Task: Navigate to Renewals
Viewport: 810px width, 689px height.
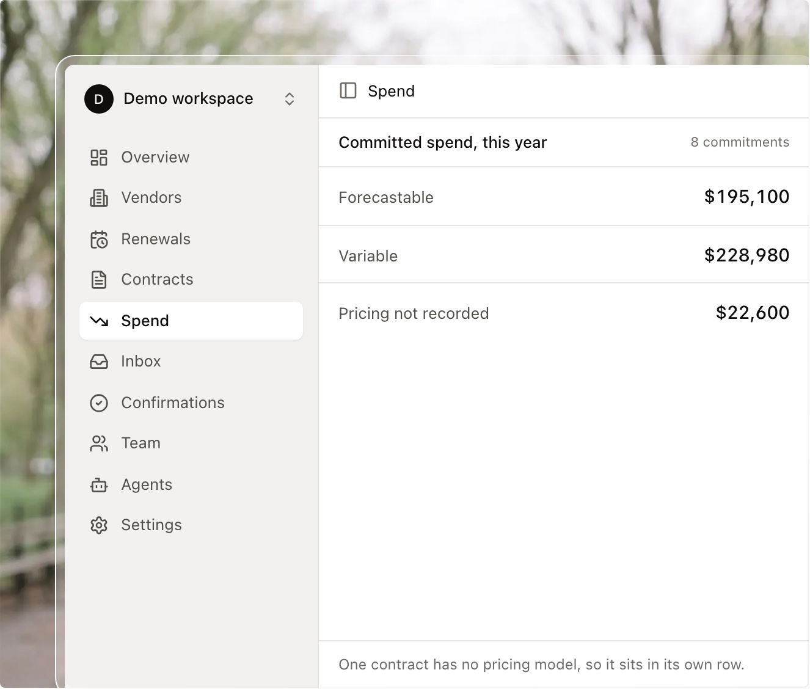Action: coord(156,239)
